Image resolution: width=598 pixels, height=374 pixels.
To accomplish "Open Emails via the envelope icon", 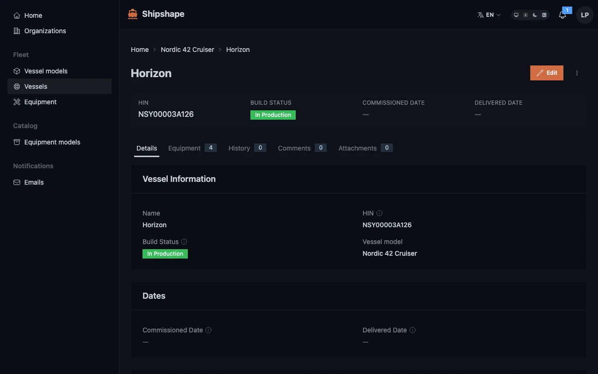I will tap(17, 182).
